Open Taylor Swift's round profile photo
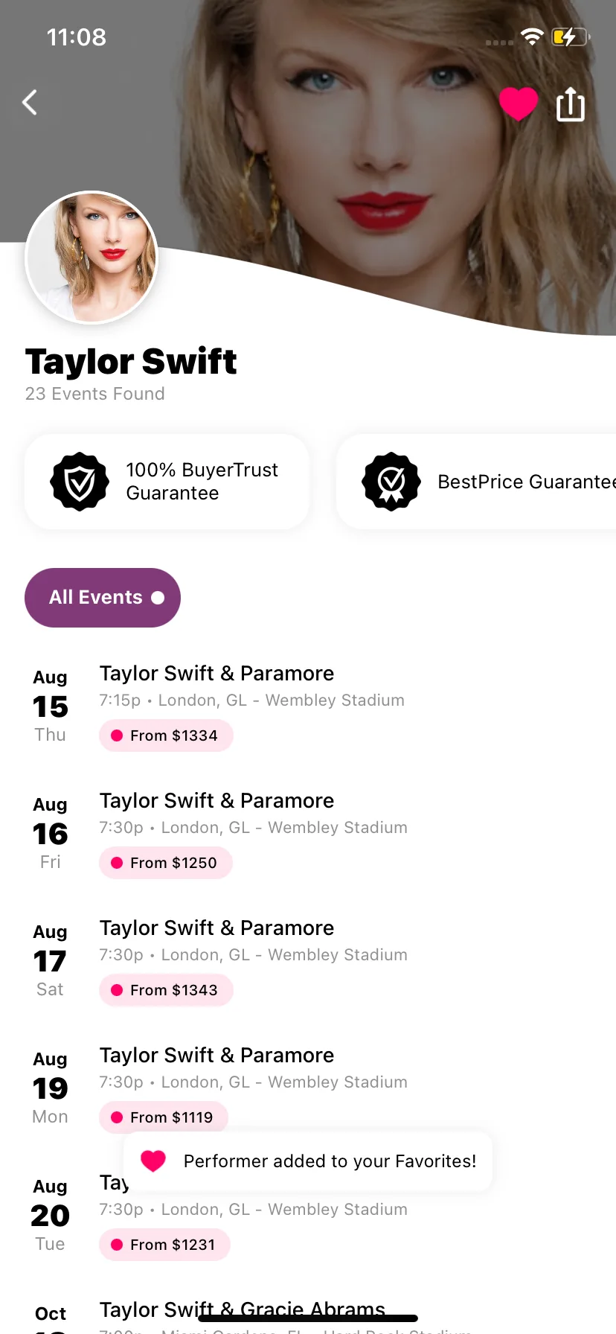The height and width of the screenshot is (1334, 616). 92,258
